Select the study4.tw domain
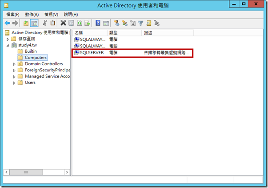 (28, 45)
